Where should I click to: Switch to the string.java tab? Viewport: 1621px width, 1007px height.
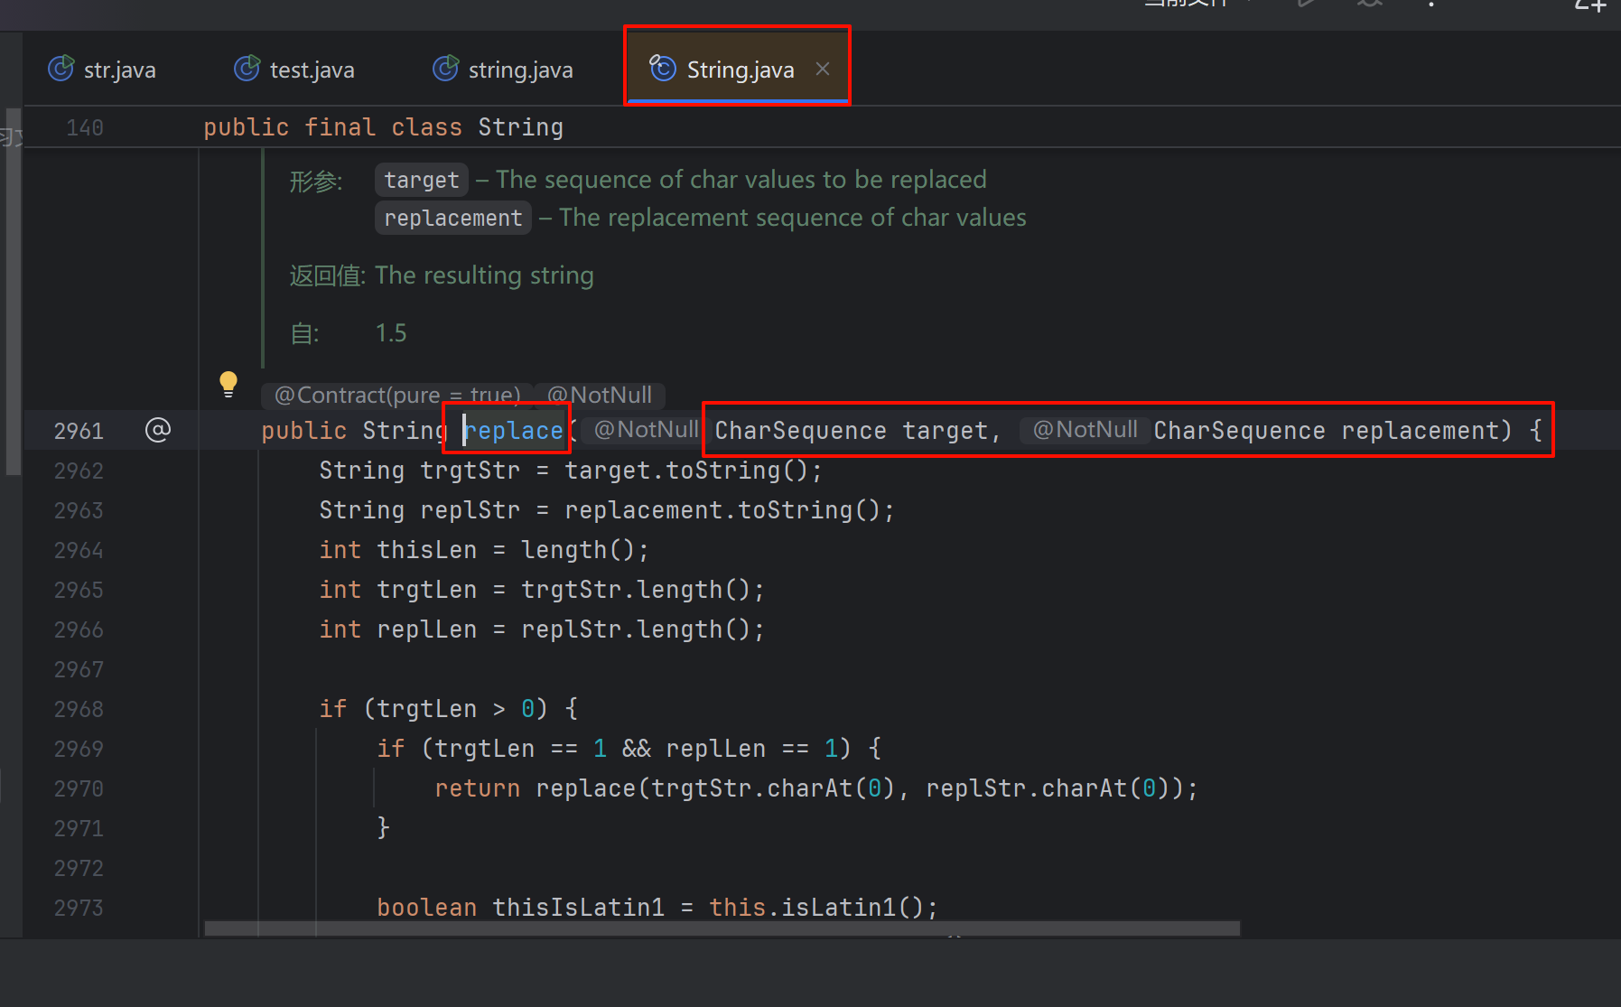(x=519, y=70)
